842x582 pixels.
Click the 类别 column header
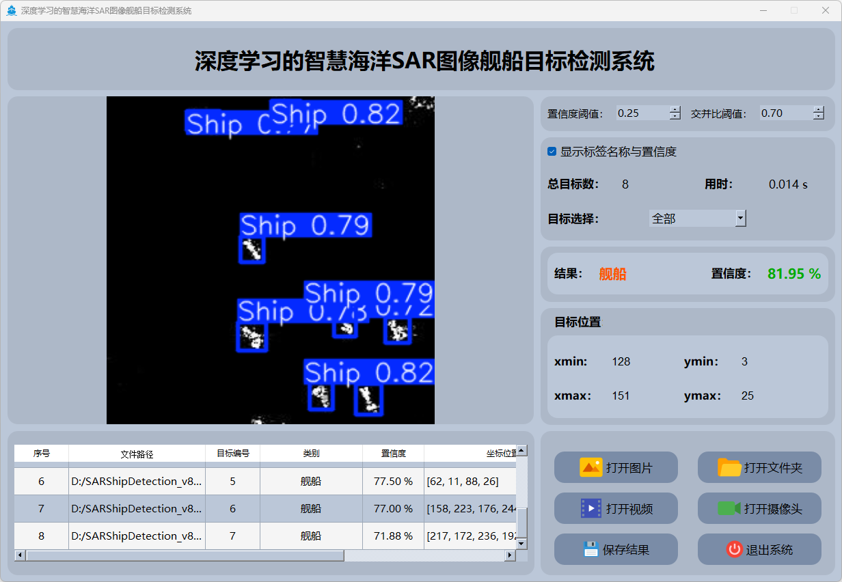(x=312, y=454)
